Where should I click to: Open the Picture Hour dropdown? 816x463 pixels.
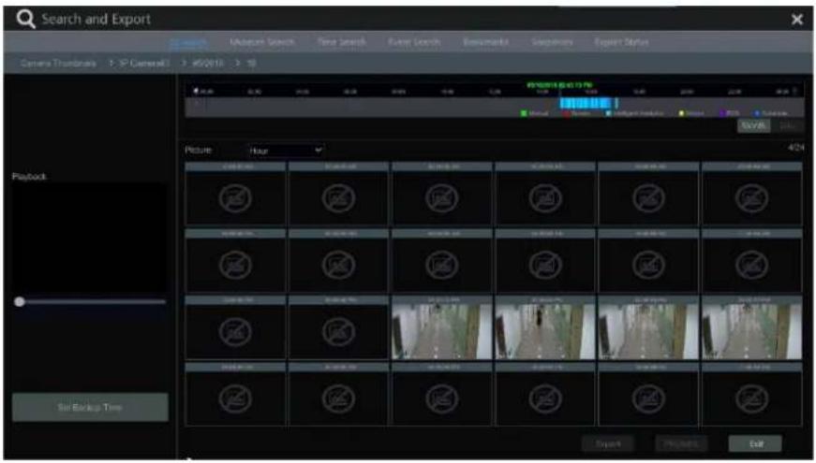point(285,151)
